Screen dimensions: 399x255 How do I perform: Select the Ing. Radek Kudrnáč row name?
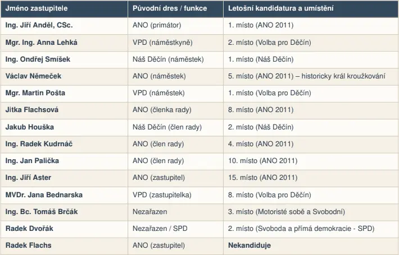coord(39,144)
